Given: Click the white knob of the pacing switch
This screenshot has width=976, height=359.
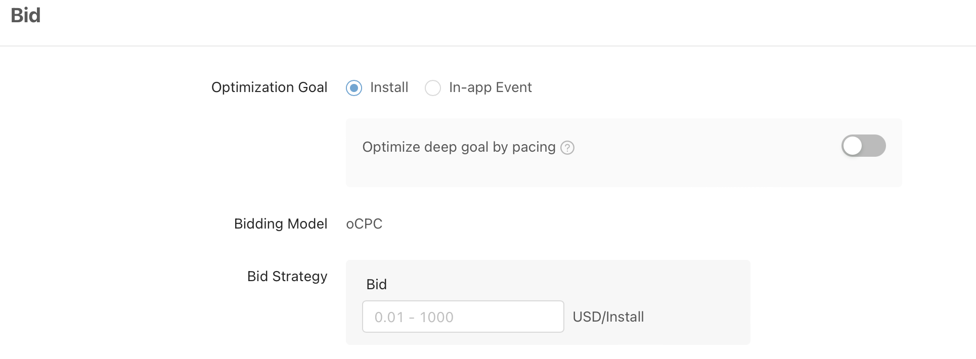Looking at the screenshot, I should tap(853, 146).
